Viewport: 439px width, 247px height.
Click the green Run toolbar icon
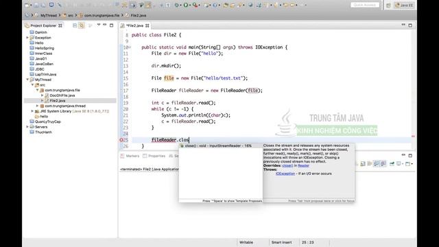[186, 5]
